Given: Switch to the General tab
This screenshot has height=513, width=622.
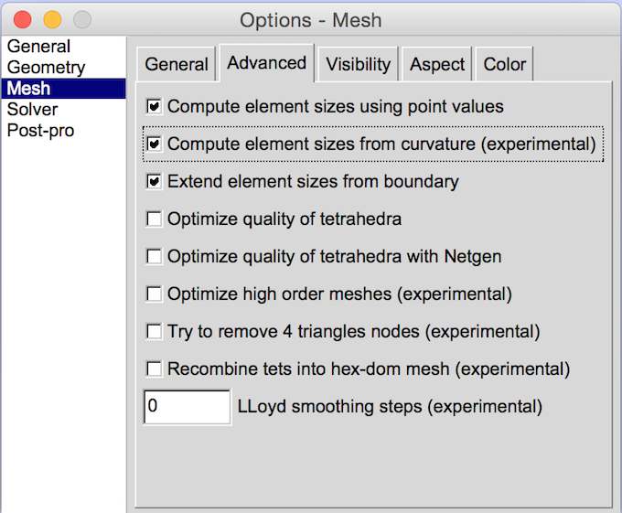Looking at the screenshot, I should (177, 65).
